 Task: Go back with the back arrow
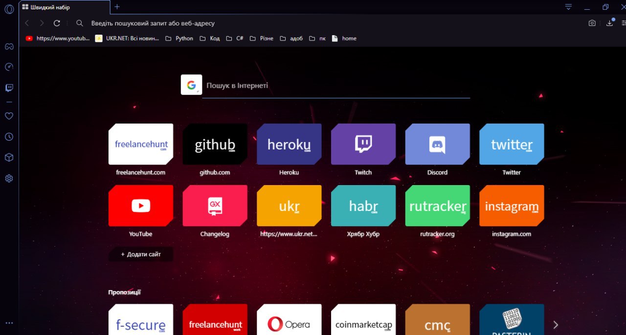pyautogui.click(x=27, y=23)
